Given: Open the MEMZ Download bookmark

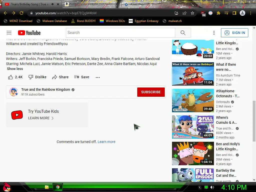Looking at the screenshot, I should coord(18,21).
